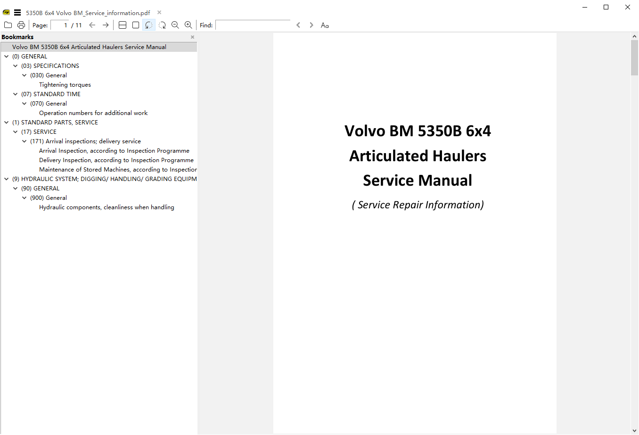The height and width of the screenshot is (435, 639).
Task: Select the (03) SPECIFICATIONS bookmark text
Action: 50,66
